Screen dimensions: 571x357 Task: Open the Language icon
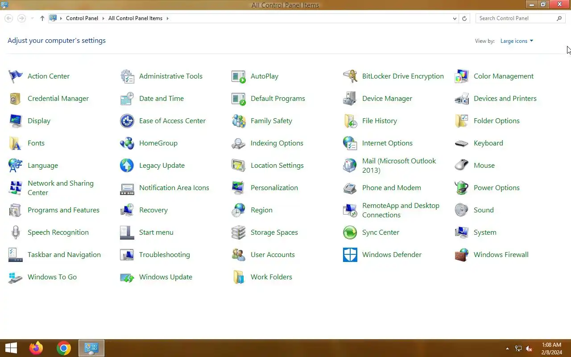(16, 166)
